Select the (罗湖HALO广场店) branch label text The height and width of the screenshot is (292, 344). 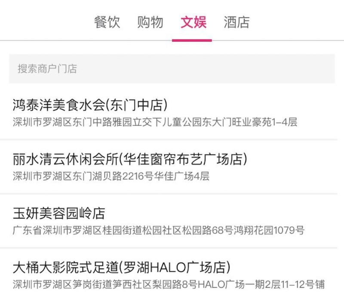click(175, 267)
